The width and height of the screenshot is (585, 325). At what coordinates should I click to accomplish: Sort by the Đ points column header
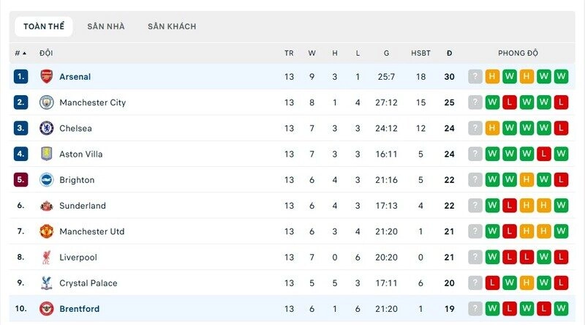[x=449, y=53]
